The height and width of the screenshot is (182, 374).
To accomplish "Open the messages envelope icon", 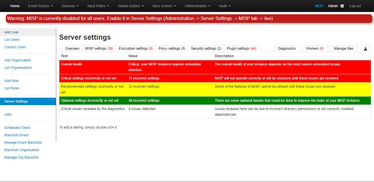I will click(x=342, y=6).
